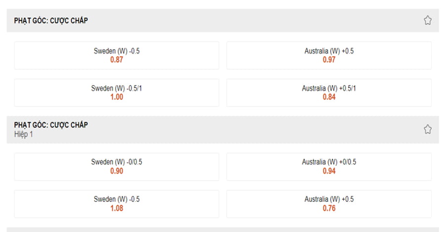Choose Sweden (W) -0/0.5 first-half bet

coord(117,166)
